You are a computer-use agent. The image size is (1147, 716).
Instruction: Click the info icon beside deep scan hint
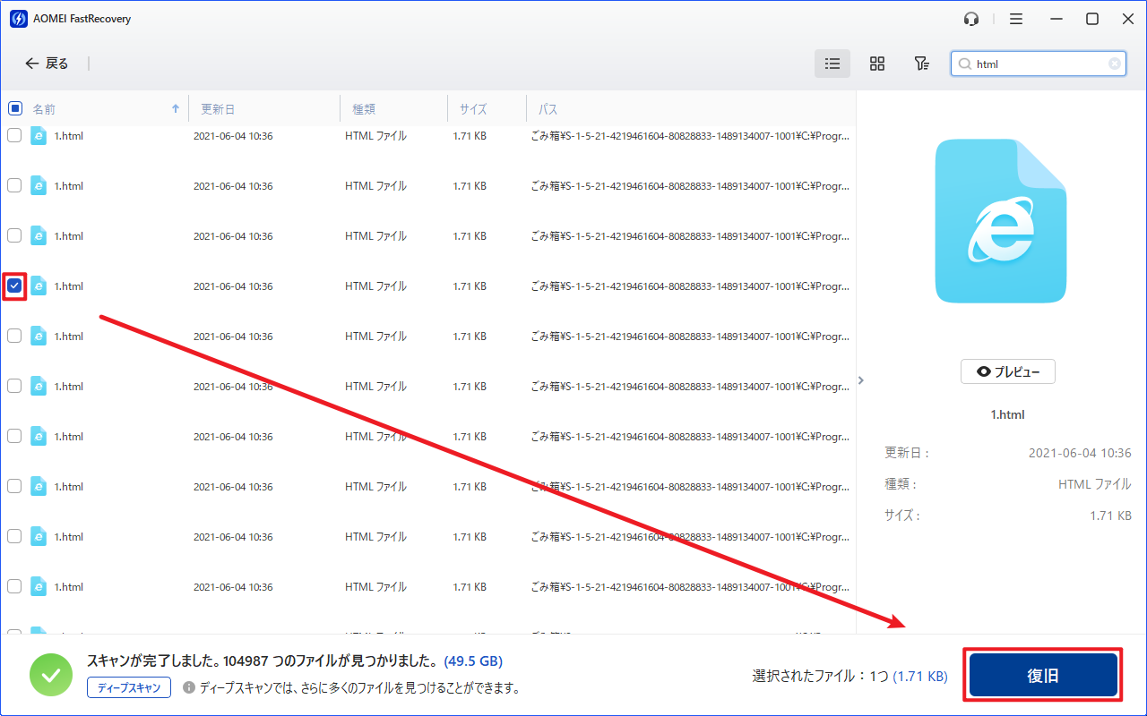[188, 687]
